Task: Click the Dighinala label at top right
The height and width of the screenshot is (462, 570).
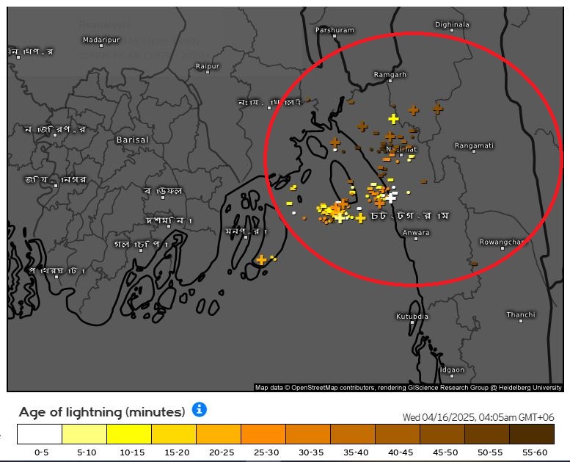Action: pos(452,24)
